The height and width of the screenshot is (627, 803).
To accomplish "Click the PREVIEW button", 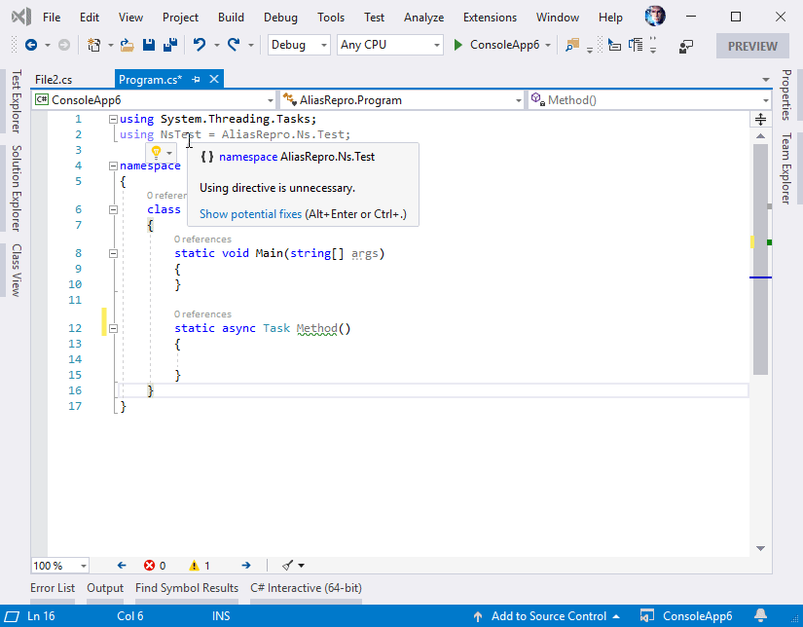I will coord(754,45).
